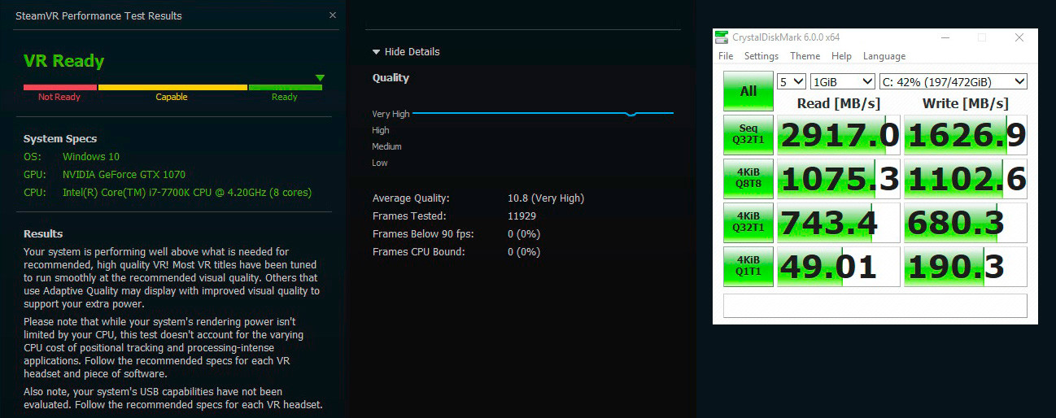Click the Results heading
Image resolution: width=1056 pixels, height=418 pixels.
43,233
